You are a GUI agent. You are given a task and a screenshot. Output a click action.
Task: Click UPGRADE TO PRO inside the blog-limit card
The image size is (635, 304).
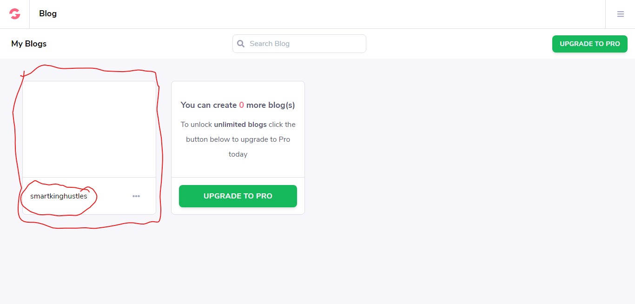238,196
